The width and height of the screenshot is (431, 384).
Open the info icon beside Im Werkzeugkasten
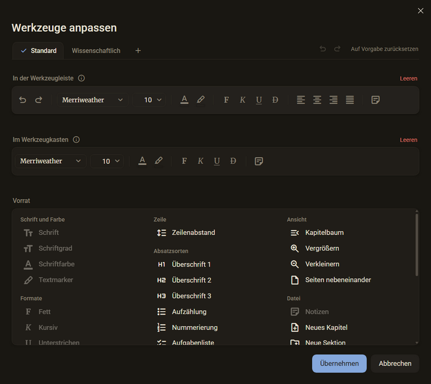(76, 139)
